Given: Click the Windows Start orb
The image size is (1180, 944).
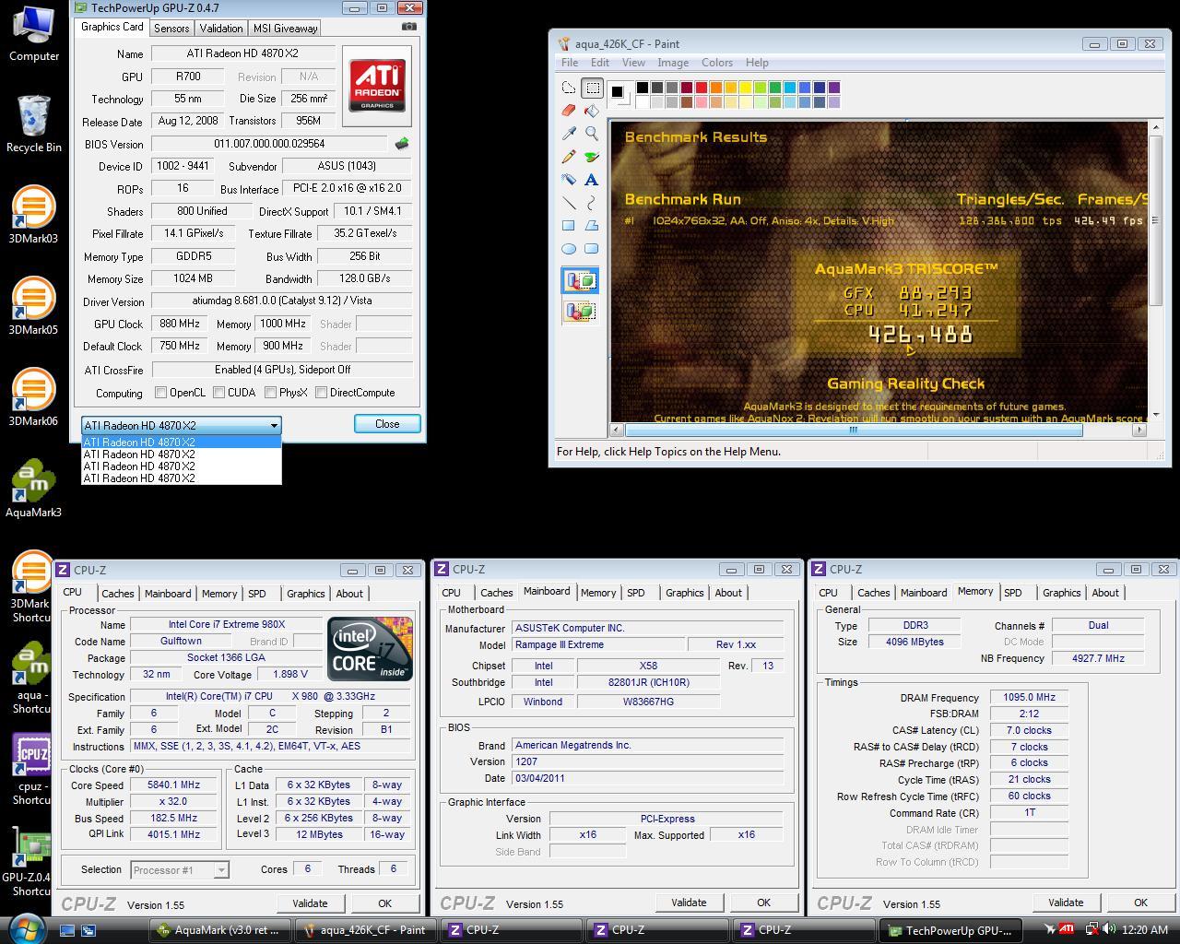Looking at the screenshot, I should coord(26,929).
